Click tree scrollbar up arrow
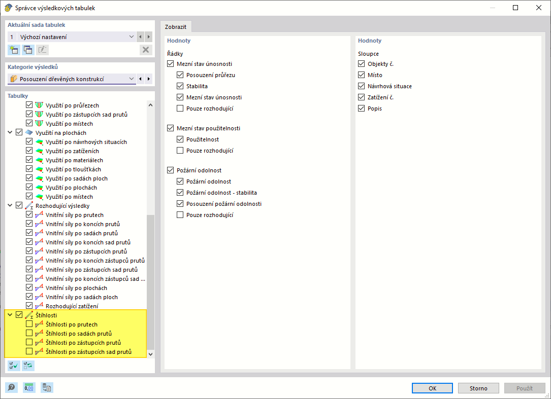The width and height of the screenshot is (551, 399). click(x=151, y=105)
